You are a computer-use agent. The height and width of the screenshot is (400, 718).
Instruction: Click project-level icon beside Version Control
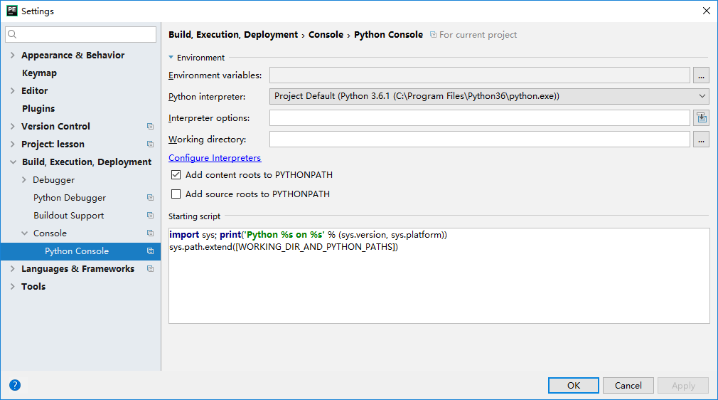[x=150, y=127]
